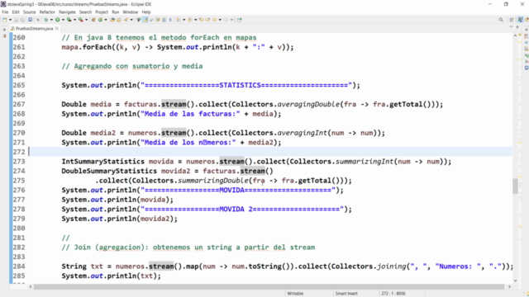Image resolution: width=529 pixels, height=297 pixels.
Task: Toggle Block Selection mode
Action: pyautogui.click(x=164, y=20)
